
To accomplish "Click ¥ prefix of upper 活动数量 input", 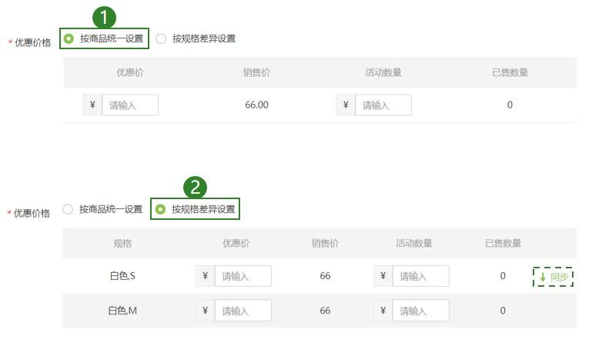I will coord(346,105).
